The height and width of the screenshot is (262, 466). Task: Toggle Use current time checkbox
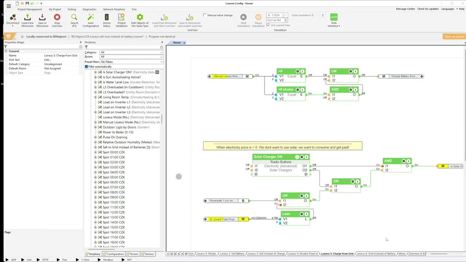[x=268, y=25]
